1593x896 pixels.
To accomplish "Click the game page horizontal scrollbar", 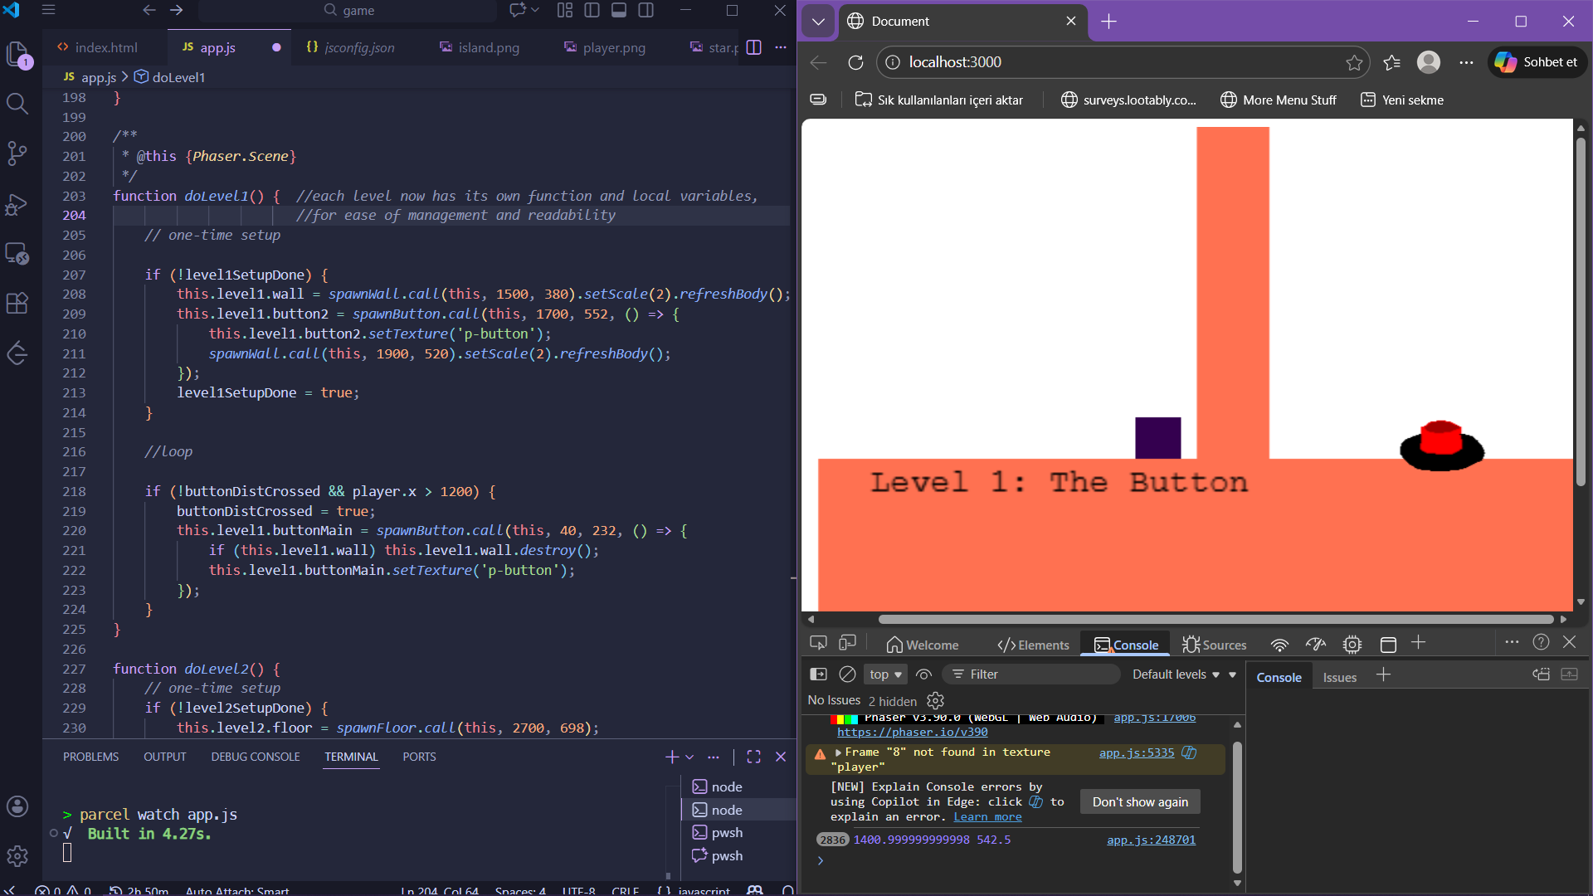I will point(1215,620).
